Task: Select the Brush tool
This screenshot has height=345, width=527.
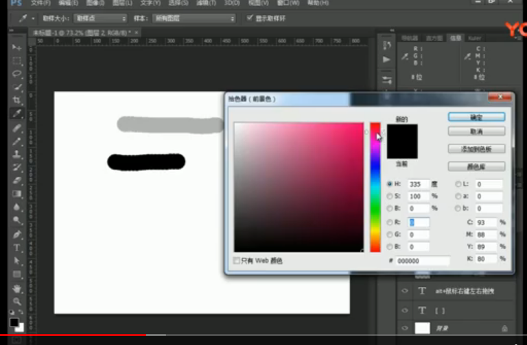Action: 16,141
